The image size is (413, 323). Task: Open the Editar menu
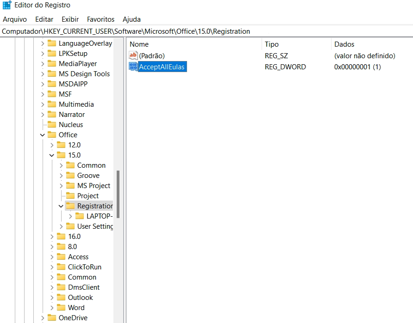(x=44, y=19)
